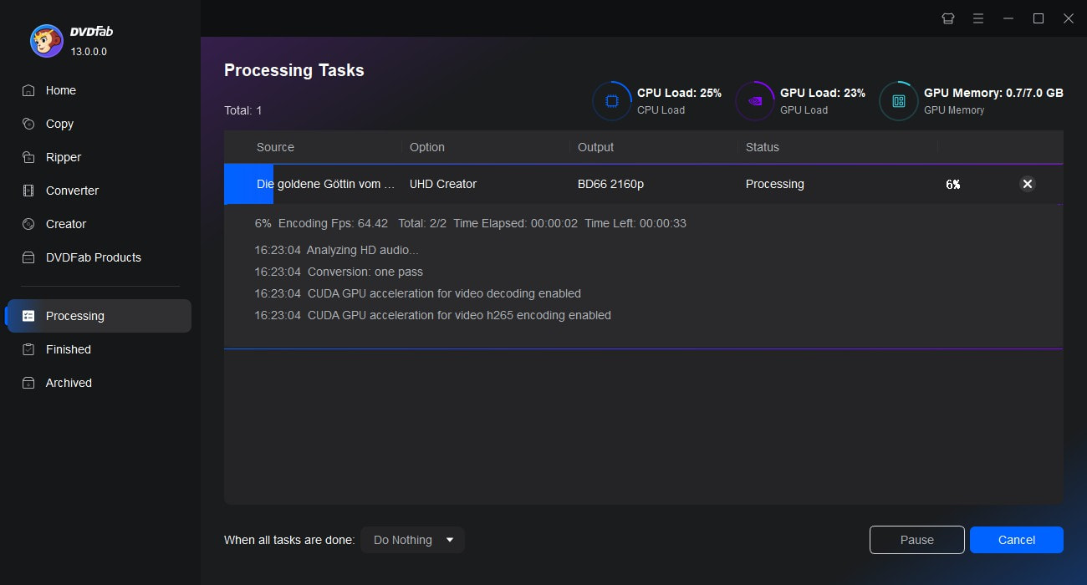This screenshot has height=585, width=1087.
Task: Click the 6% progress value on the task
Action: coord(952,184)
